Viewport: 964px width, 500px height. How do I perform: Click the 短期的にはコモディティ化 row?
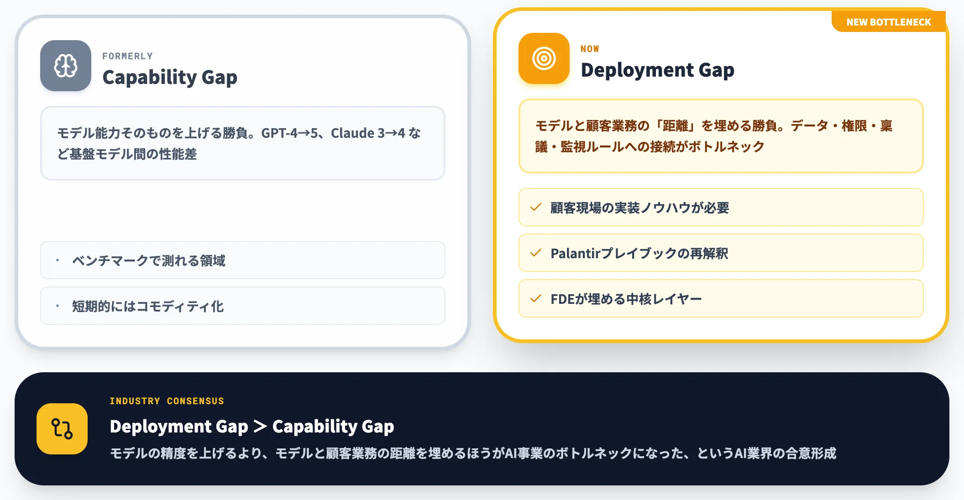click(243, 306)
